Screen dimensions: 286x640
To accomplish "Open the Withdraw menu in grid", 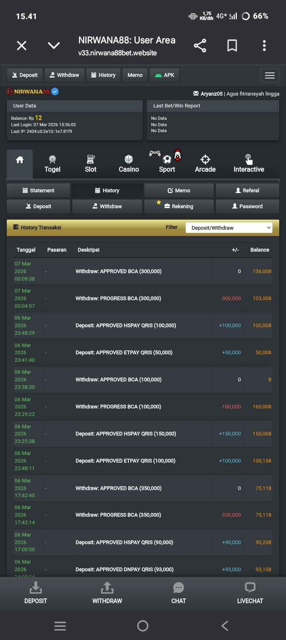I will [x=107, y=207].
